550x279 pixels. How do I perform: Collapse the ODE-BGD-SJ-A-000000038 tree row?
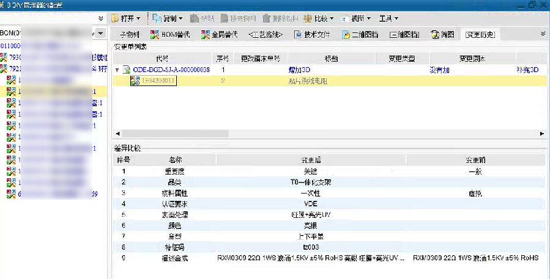117,70
